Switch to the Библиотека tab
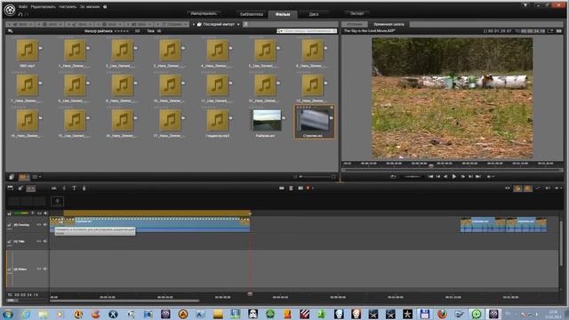This screenshot has width=569, height=320. tap(251, 14)
